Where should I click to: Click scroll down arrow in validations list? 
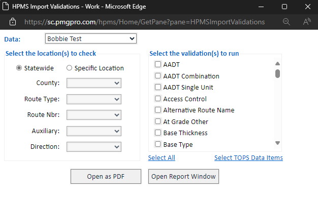click(278, 143)
